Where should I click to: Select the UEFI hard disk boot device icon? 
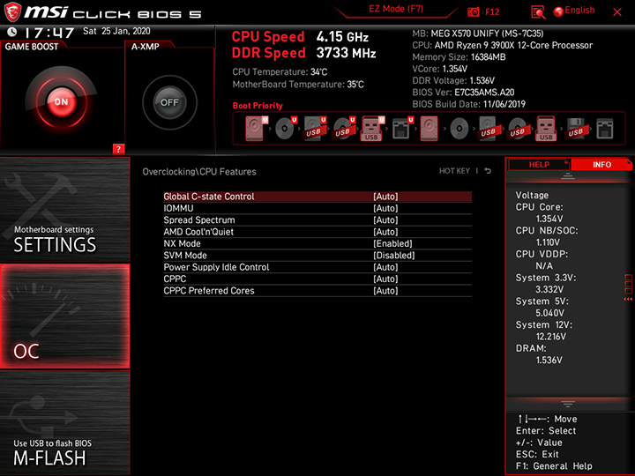[x=257, y=129]
